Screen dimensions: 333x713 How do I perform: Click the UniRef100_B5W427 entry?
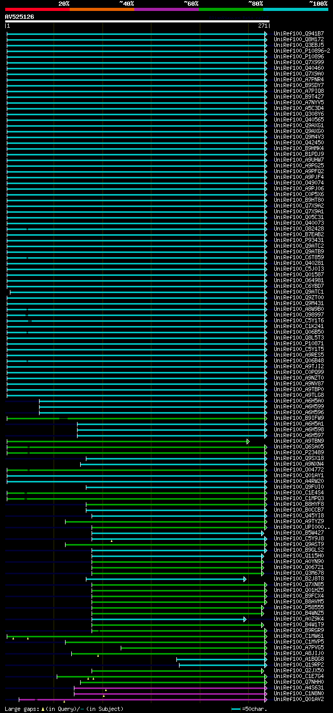coord(299,533)
